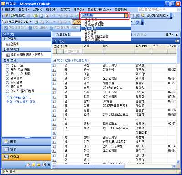This screenshot has height=175, width=182.
Task: Select the 세부 주소 카드 radio button
Action: pyautogui.click(x=7, y=70)
